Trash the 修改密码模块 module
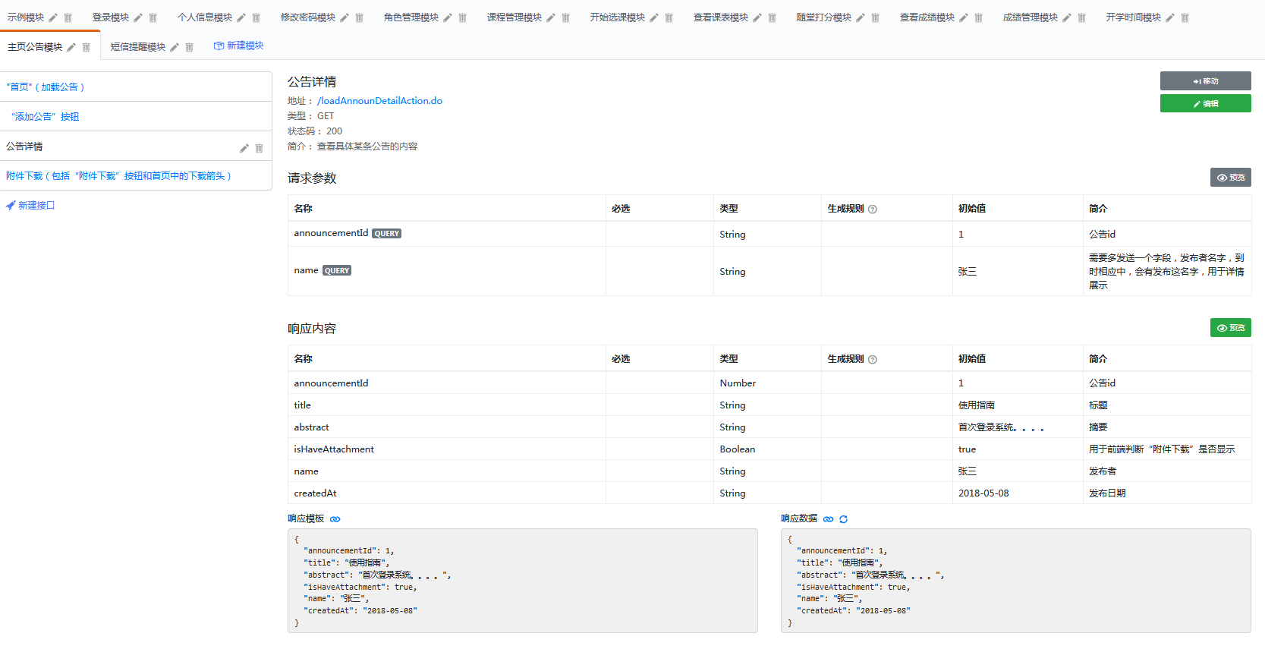1265x646 pixels. (359, 17)
